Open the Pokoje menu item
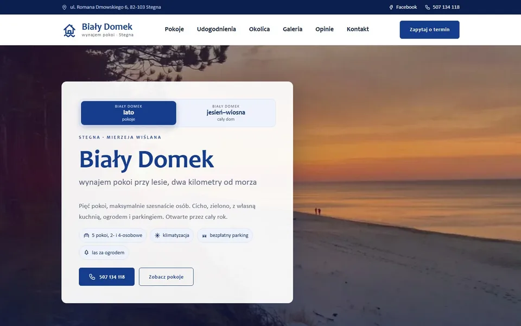Image resolution: width=521 pixels, height=326 pixels. pyautogui.click(x=174, y=29)
